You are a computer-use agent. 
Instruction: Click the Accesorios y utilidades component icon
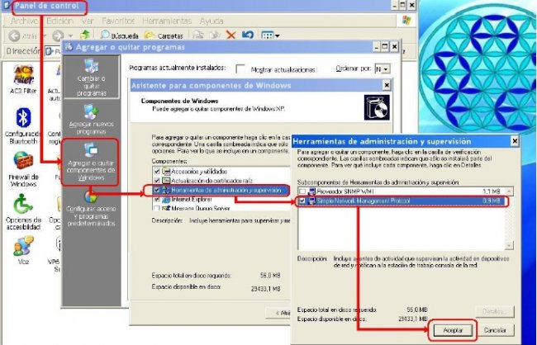[x=166, y=171]
